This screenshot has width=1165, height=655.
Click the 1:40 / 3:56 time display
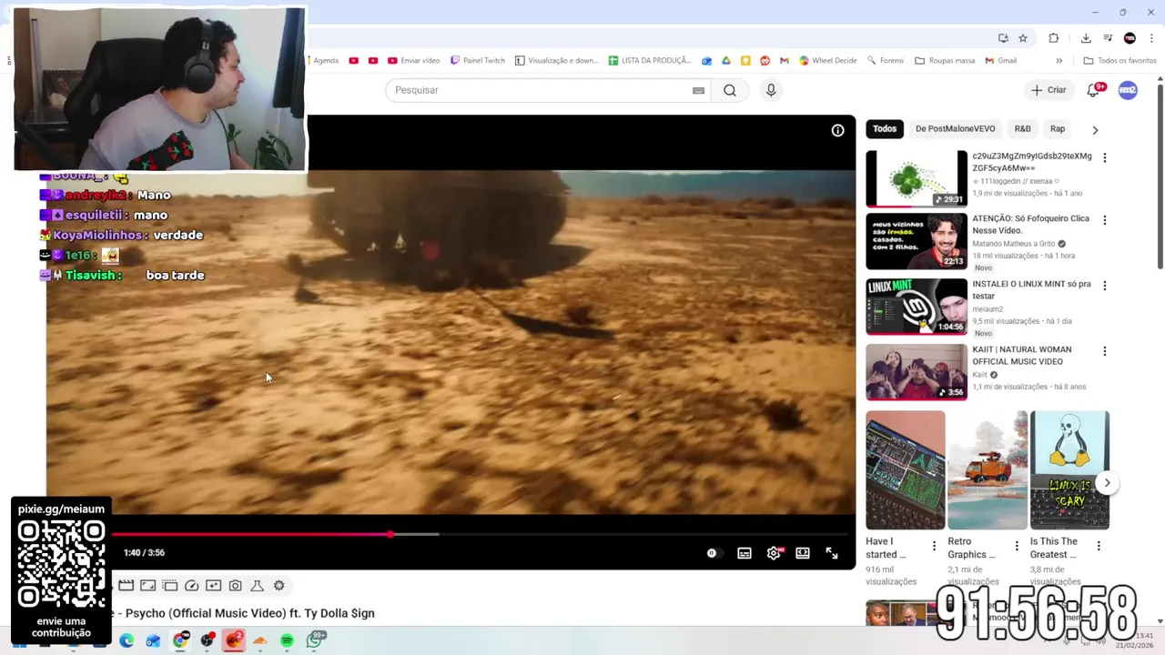point(144,553)
